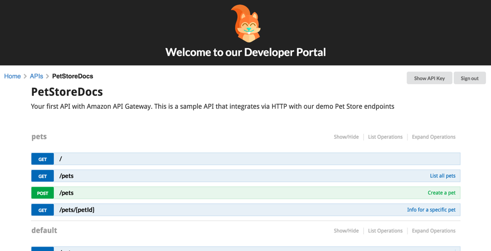This screenshot has height=251, width=491.
Task: Open the Create a pet link
Action: tap(442, 193)
